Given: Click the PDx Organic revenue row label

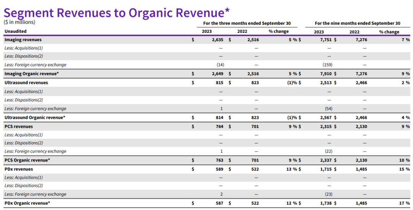Looking at the screenshot, I should [x=27, y=203].
